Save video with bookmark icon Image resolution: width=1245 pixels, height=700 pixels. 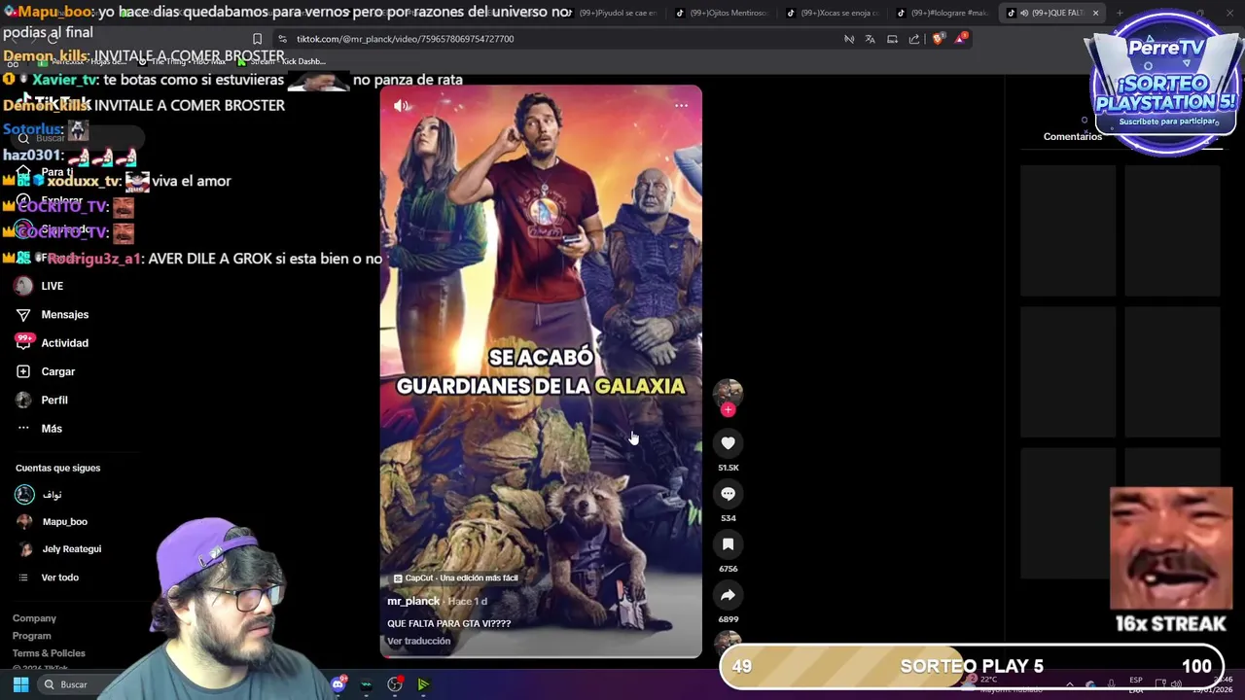(728, 544)
